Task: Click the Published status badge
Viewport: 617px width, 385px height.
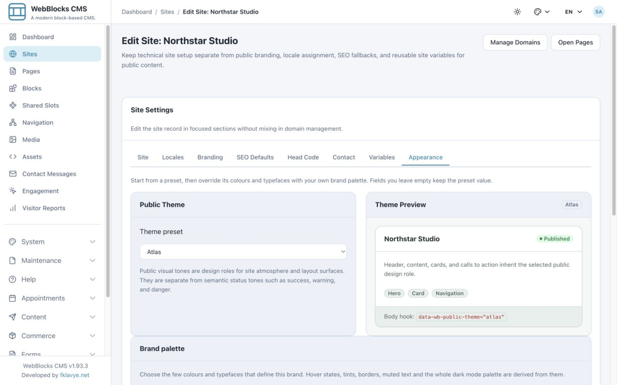Action: coord(554,239)
